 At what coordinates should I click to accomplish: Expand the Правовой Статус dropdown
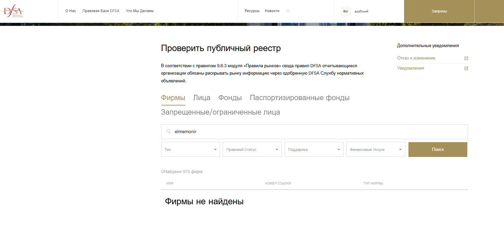click(x=252, y=150)
